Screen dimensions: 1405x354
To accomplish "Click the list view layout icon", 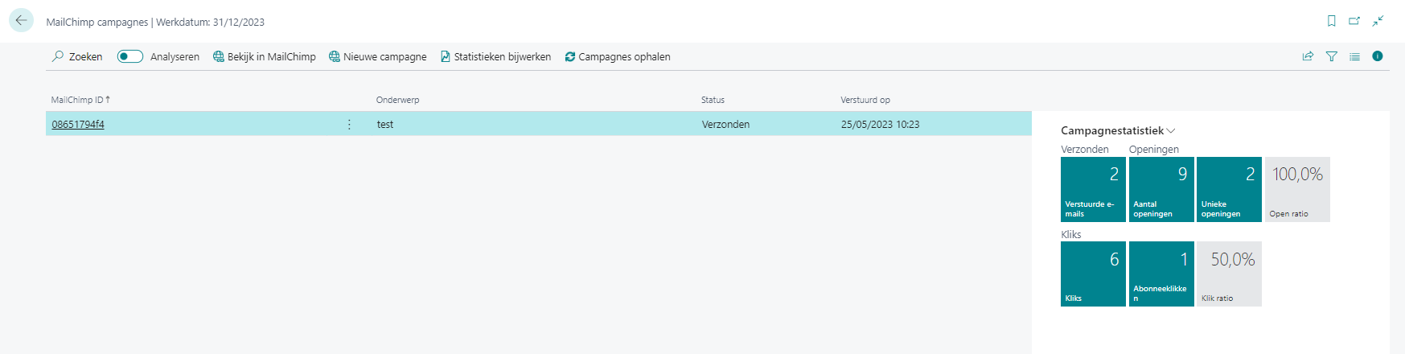I will (1354, 56).
